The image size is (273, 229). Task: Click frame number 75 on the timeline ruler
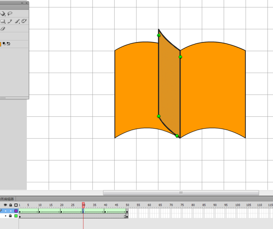(182, 205)
